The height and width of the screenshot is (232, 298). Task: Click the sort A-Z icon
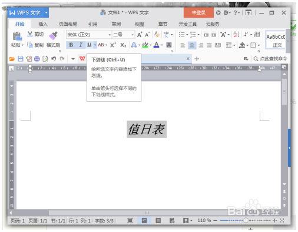click(236, 35)
